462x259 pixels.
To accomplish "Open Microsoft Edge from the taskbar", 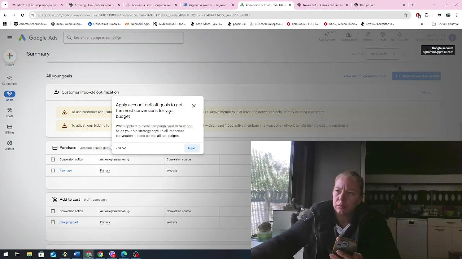I will click(124, 254).
